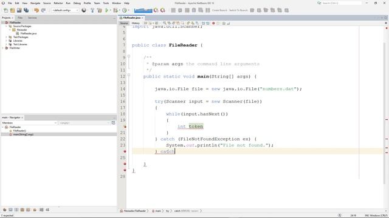Select FileReader.java in the project tree
Viewport: 389px width, 218px height.
29,33
